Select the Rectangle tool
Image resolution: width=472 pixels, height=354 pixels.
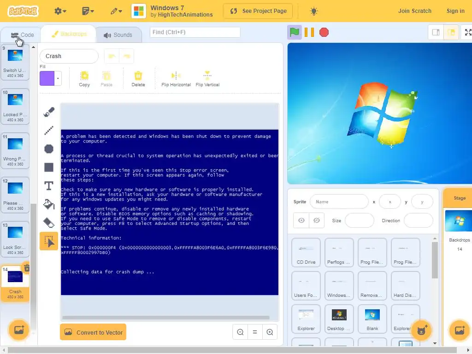click(49, 167)
